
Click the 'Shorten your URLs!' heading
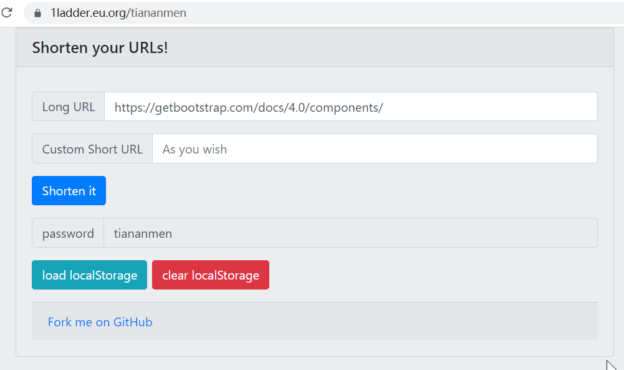pyautogui.click(x=100, y=47)
